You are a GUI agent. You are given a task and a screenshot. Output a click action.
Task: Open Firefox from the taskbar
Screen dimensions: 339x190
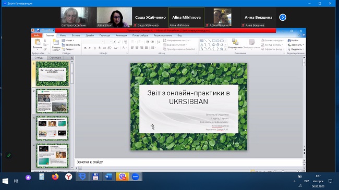pos(55,177)
